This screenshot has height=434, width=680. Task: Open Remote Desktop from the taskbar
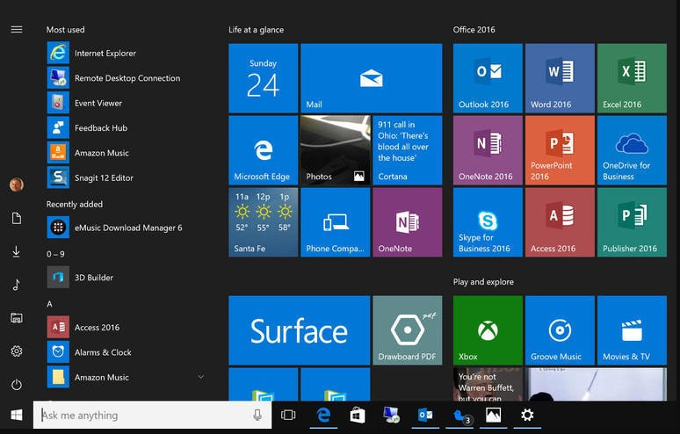tap(391, 415)
